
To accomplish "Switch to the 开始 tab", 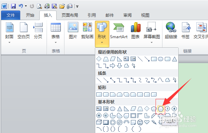I will pyautogui.click(x=30, y=15).
